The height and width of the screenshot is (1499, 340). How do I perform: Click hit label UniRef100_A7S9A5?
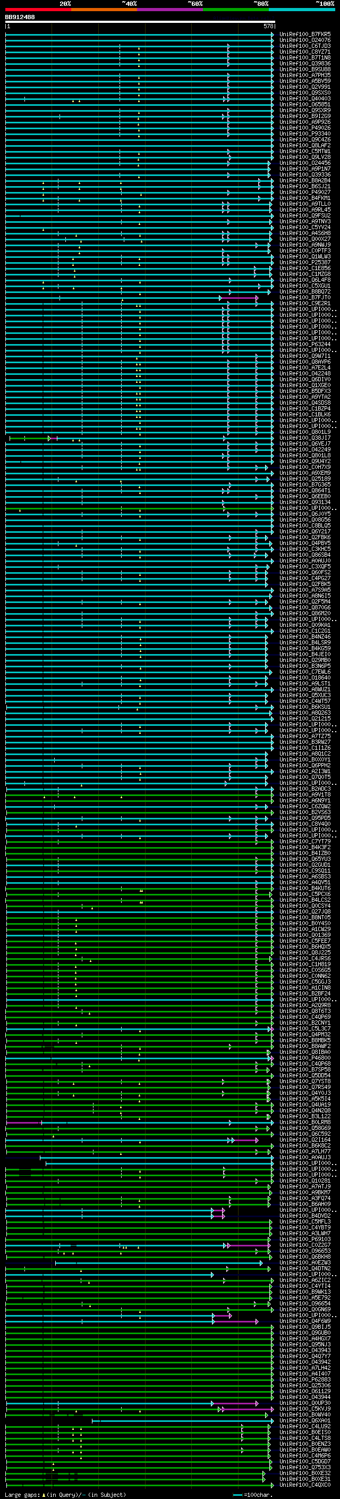coord(305,590)
